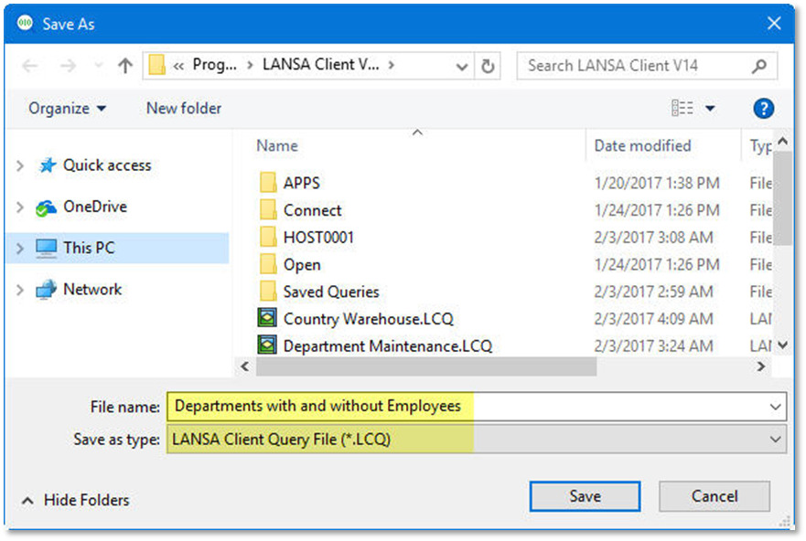806x541 pixels.
Task: Click the Cancel button
Action: click(x=714, y=496)
